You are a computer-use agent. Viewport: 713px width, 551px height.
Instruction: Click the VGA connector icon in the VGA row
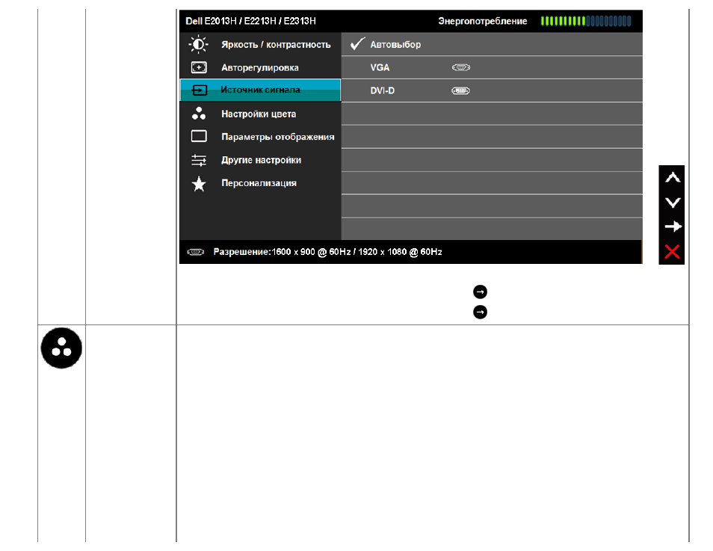pyautogui.click(x=460, y=67)
